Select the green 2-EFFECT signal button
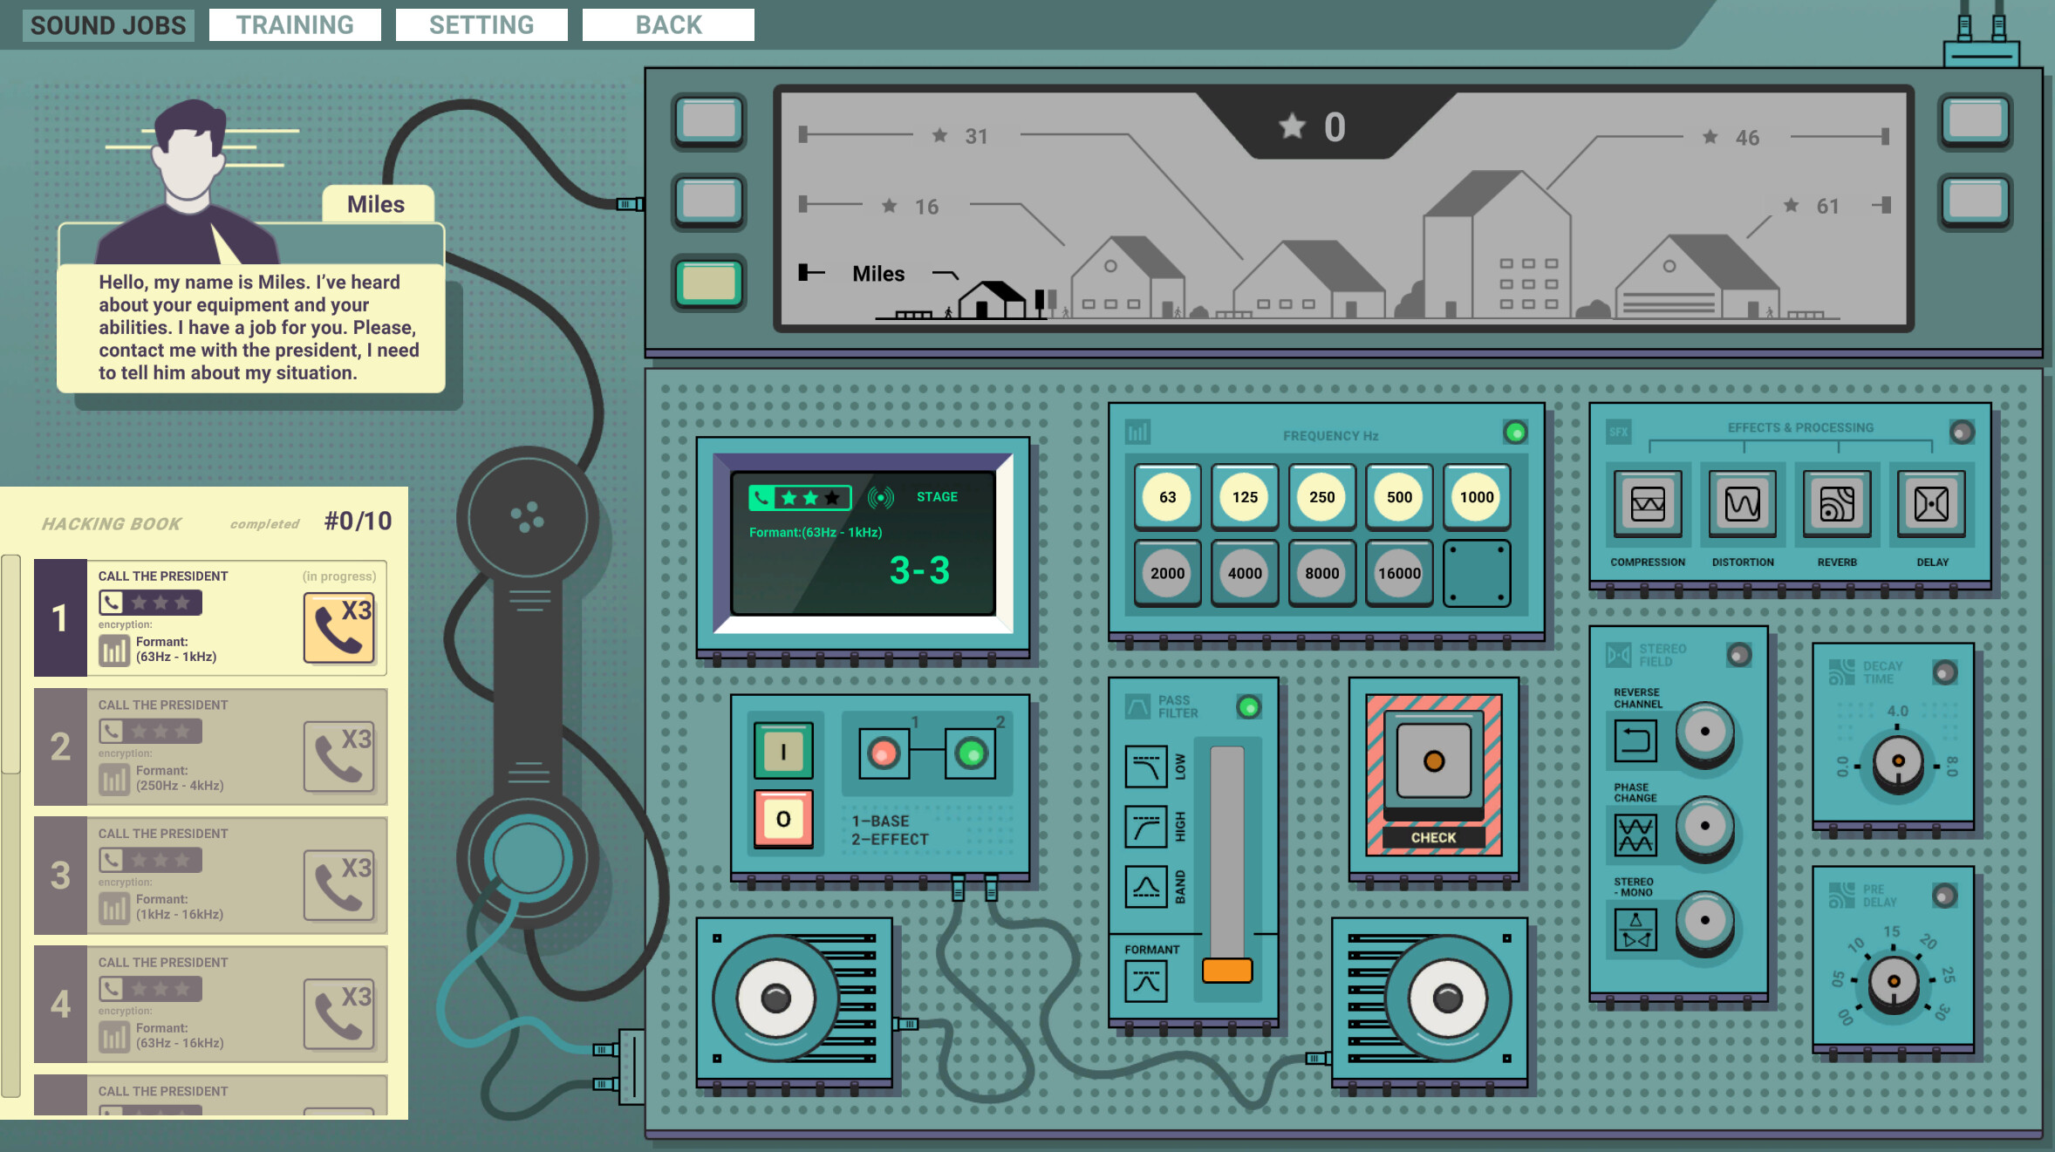2055x1152 pixels. click(x=971, y=753)
